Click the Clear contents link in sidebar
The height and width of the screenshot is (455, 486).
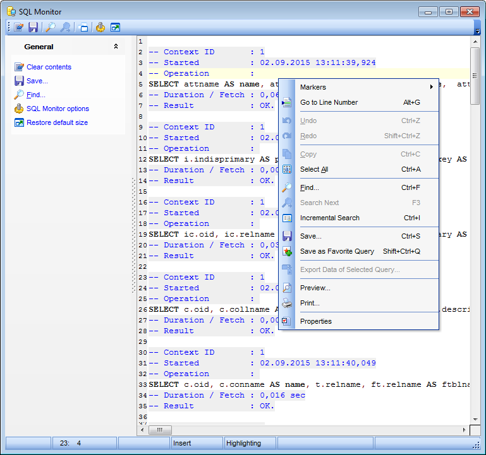[x=49, y=67]
